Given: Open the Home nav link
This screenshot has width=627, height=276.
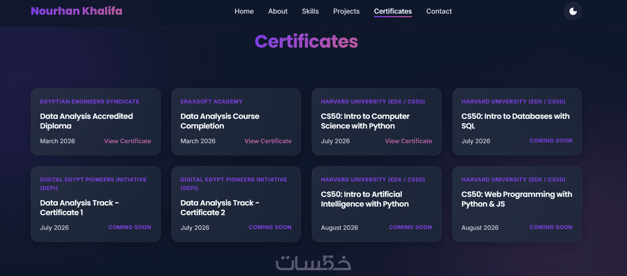Looking at the screenshot, I should click(244, 11).
